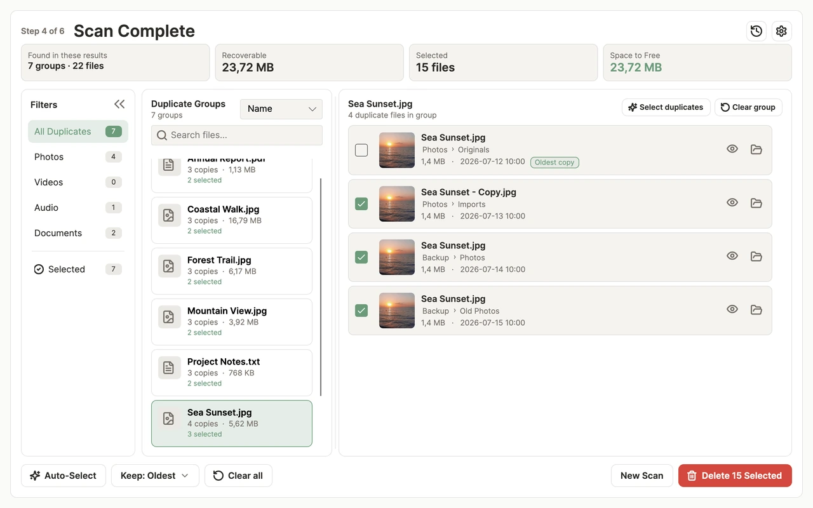Select the Sea Sunset.jpg group in list

coord(232,424)
